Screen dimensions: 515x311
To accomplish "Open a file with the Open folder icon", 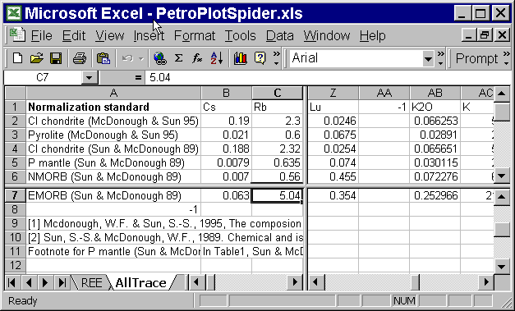I will (37, 58).
